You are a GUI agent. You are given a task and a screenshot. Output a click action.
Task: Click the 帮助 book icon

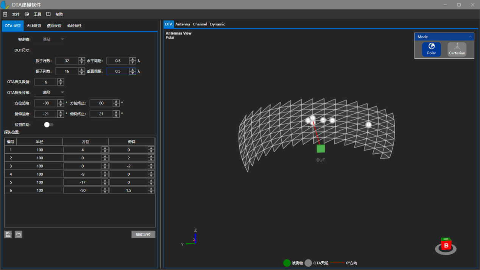coord(48,14)
